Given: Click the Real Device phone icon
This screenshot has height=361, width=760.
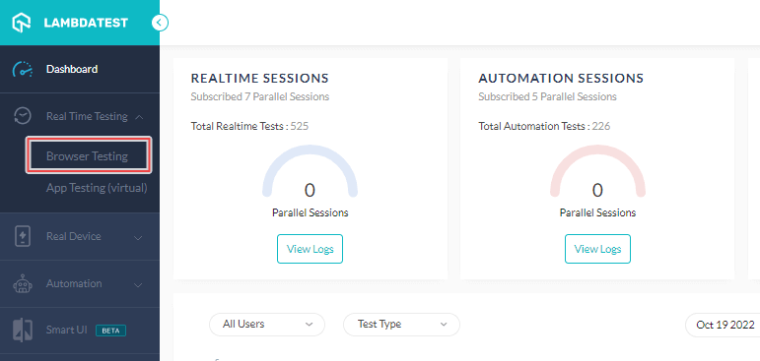Looking at the screenshot, I should point(23,237).
